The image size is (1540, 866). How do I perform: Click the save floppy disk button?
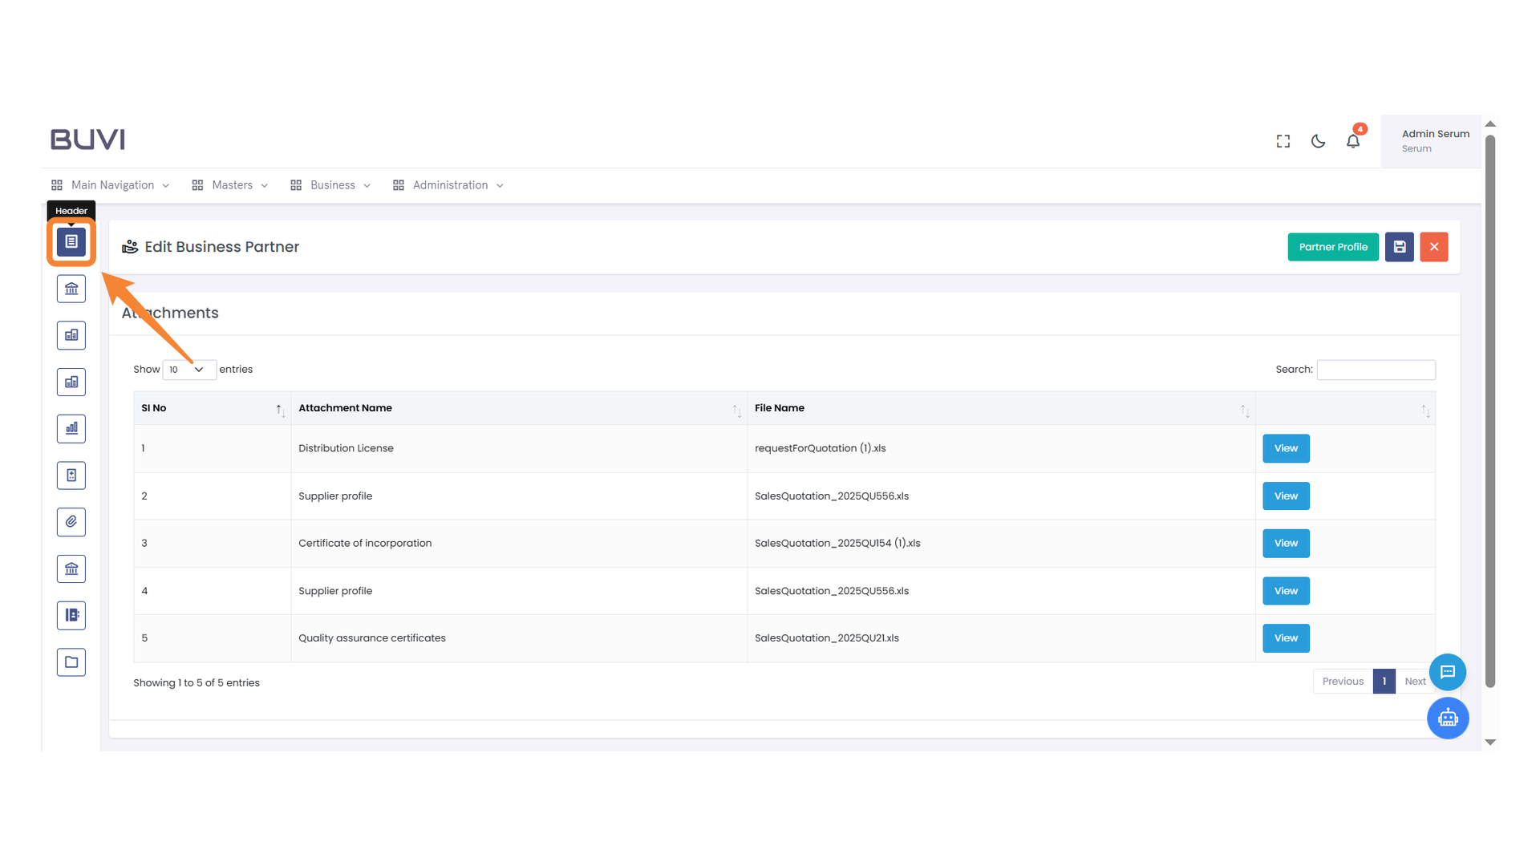1399,247
